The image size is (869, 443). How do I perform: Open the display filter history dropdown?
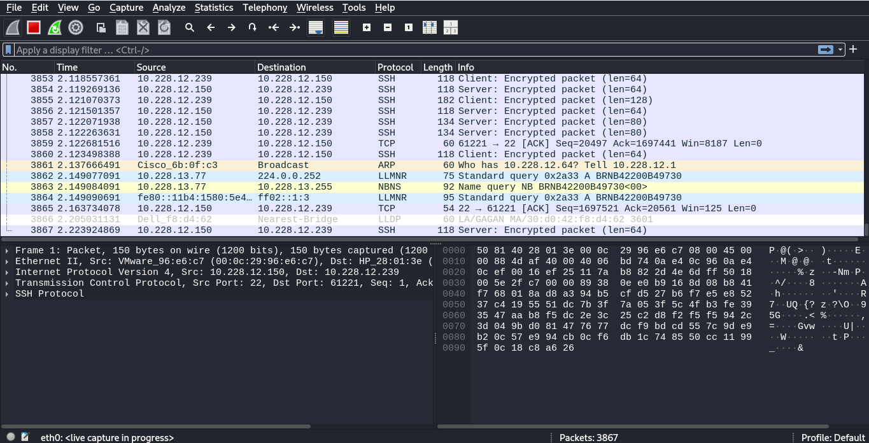tap(840, 50)
